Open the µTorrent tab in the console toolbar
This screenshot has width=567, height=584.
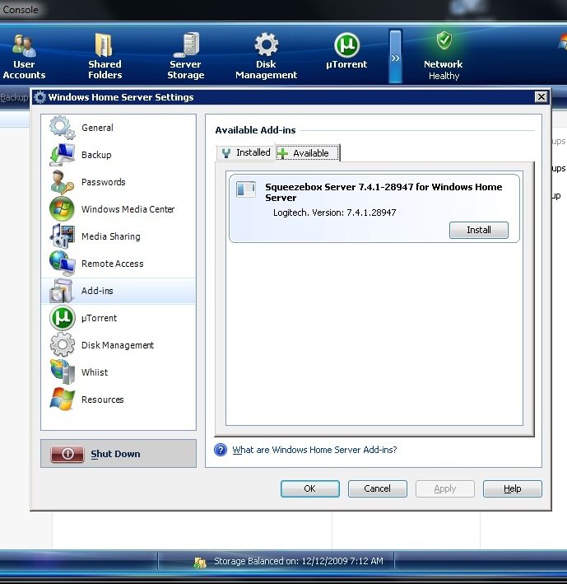pos(346,51)
